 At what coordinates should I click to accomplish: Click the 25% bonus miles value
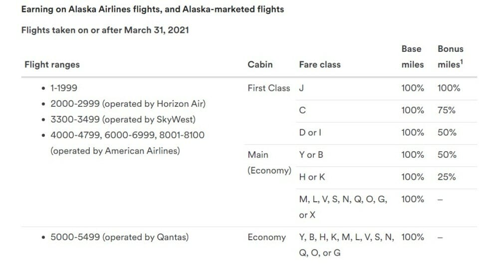pos(447,177)
